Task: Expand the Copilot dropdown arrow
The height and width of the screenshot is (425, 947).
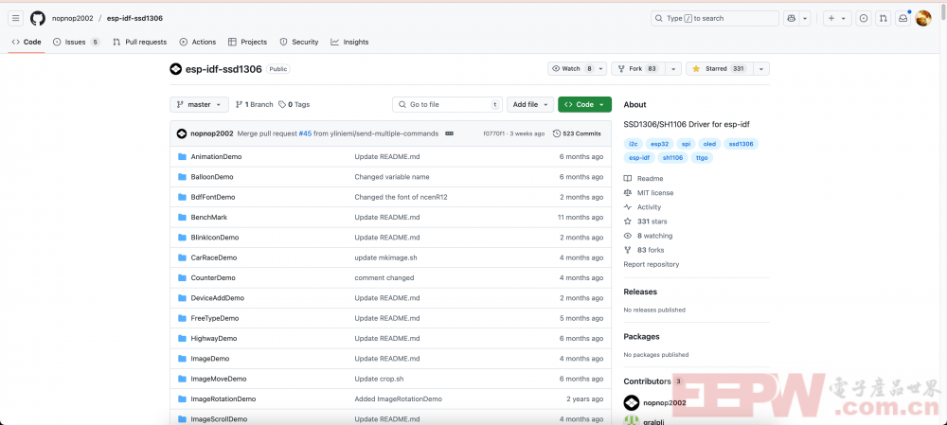Action: (805, 18)
